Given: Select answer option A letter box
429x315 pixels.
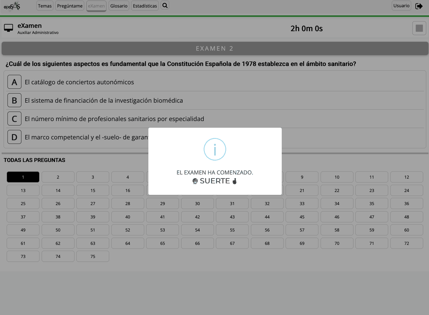Looking at the screenshot, I should click(14, 82).
